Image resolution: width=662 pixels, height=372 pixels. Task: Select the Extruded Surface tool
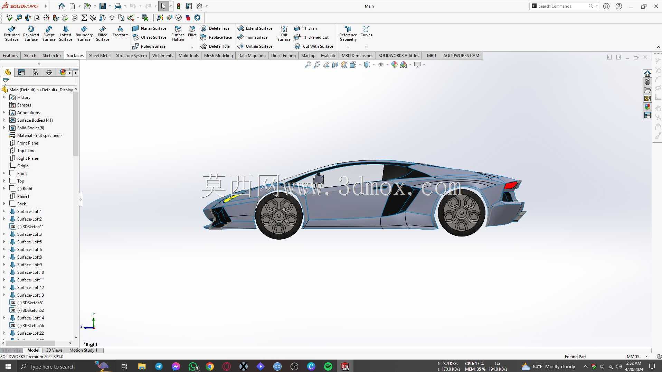coord(12,34)
